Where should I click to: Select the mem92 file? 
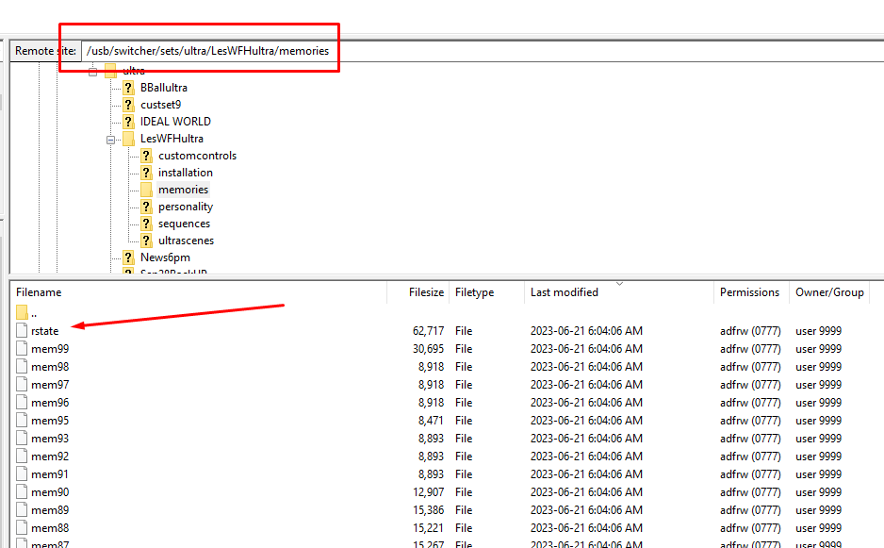coord(50,456)
